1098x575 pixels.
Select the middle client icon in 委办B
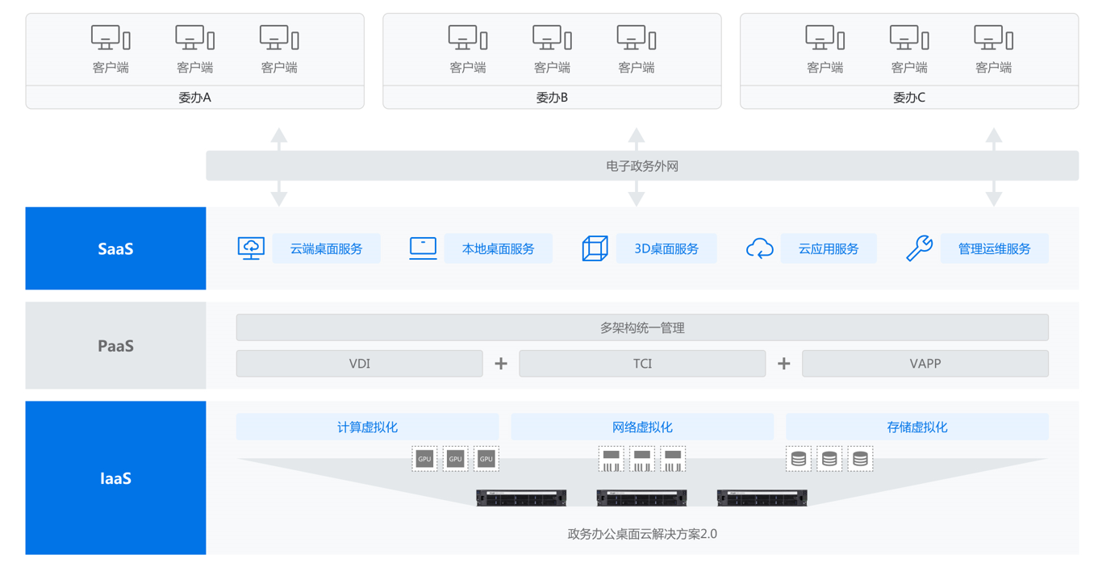[x=552, y=38]
